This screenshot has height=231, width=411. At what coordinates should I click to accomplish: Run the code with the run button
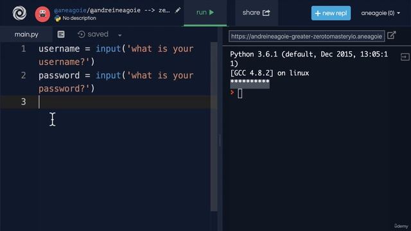coord(205,13)
